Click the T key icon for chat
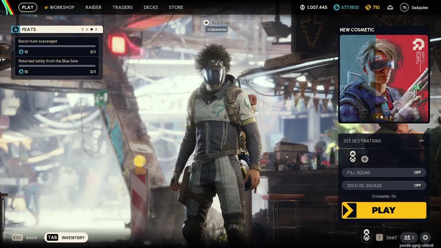Viewport: 441px width, 248px height. 379,237
